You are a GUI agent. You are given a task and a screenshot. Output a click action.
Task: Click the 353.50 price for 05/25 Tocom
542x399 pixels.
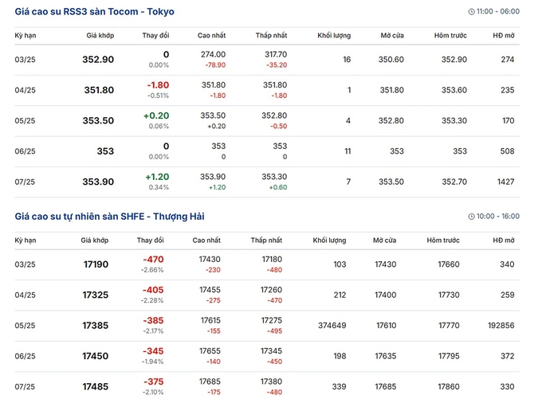pyautogui.click(x=98, y=120)
